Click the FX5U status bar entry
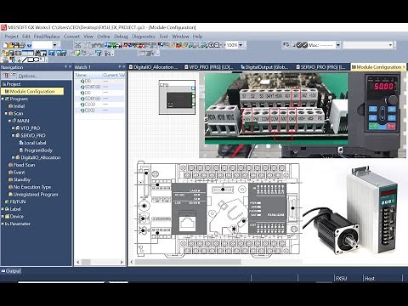This screenshot has height=306, width=408. tap(341, 279)
